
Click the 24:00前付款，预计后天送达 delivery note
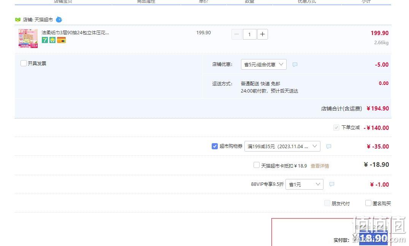(x=269, y=91)
